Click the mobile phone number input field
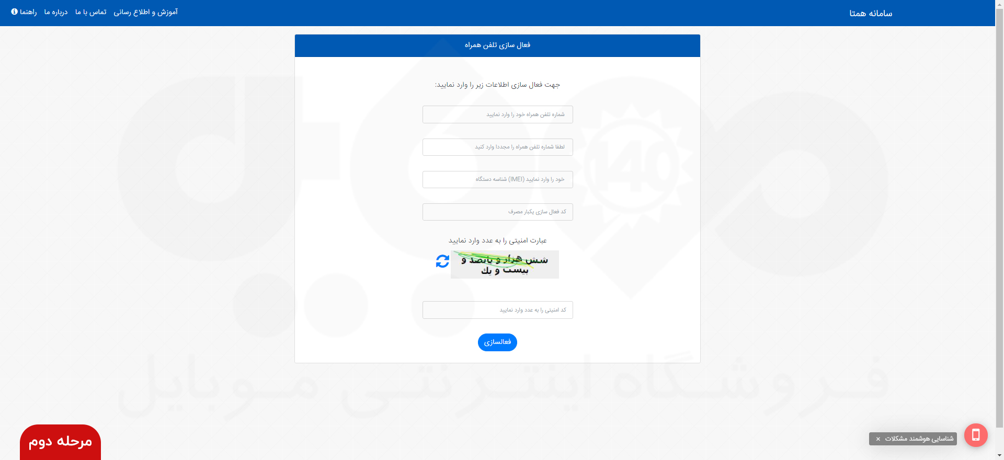 (x=498, y=114)
